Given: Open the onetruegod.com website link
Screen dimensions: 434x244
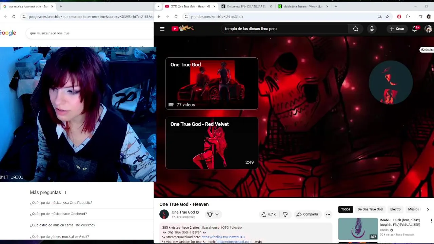Looking at the screenshot, I should [x=234, y=242].
